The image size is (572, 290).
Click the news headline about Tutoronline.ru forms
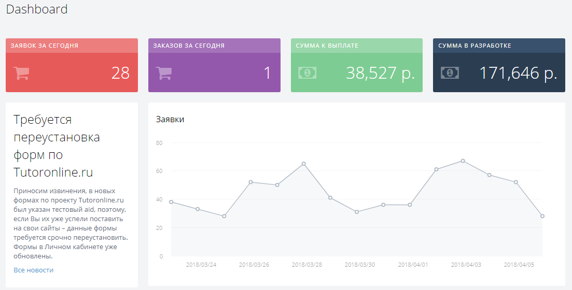pos(57,146)
